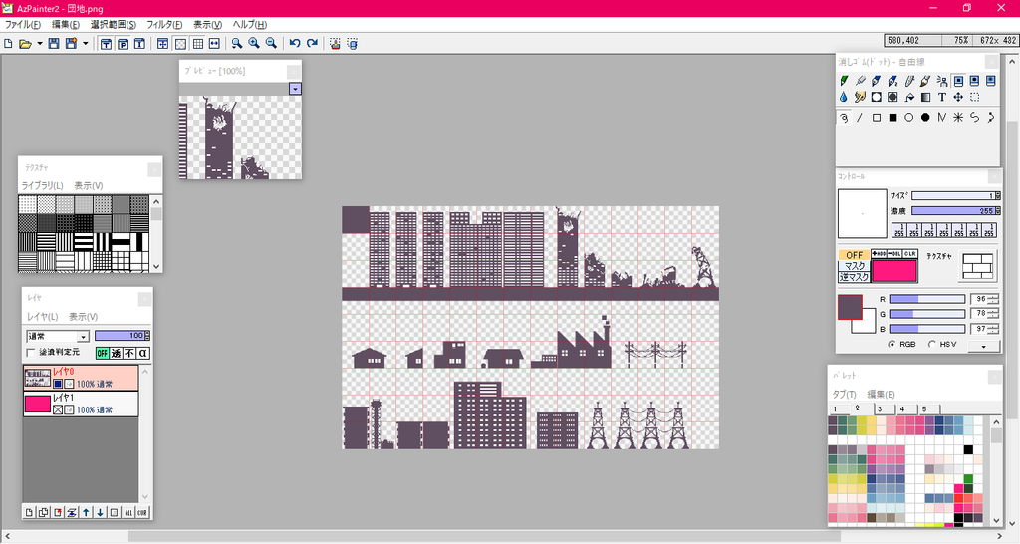1020x544 pixels.
Task: Click the dark purple foreground color swatch
Action: [x=850, y=307]
